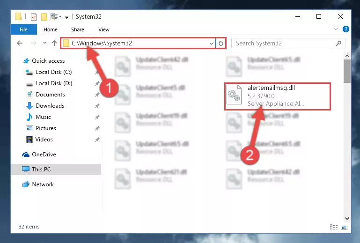Viewport: 360px width, 243px height.
Task: Click the scrollbar down arrow
Action: [x=347, y=219]
